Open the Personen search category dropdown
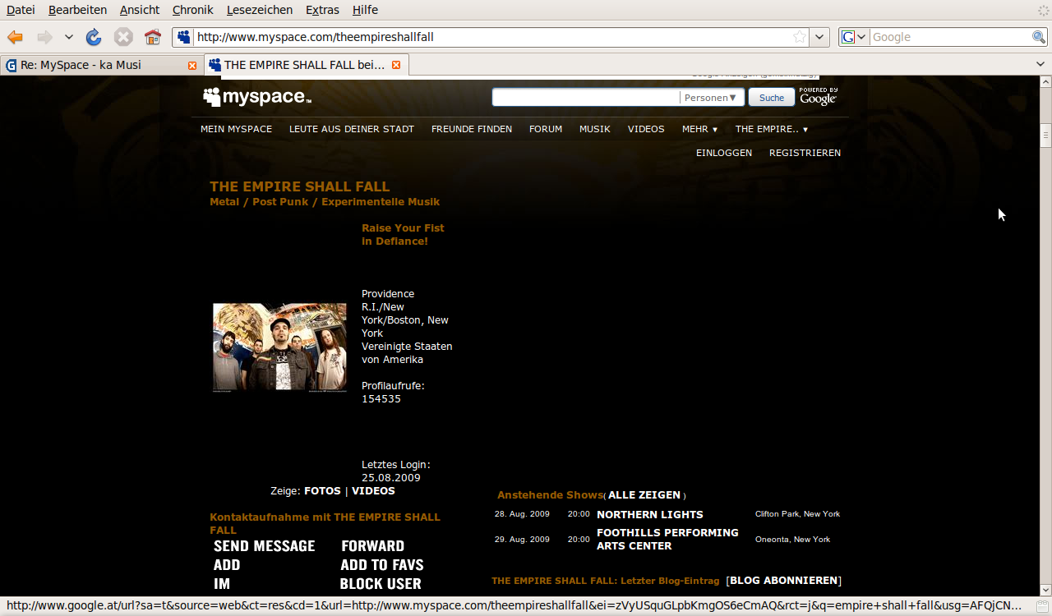 tap(712, 97)
